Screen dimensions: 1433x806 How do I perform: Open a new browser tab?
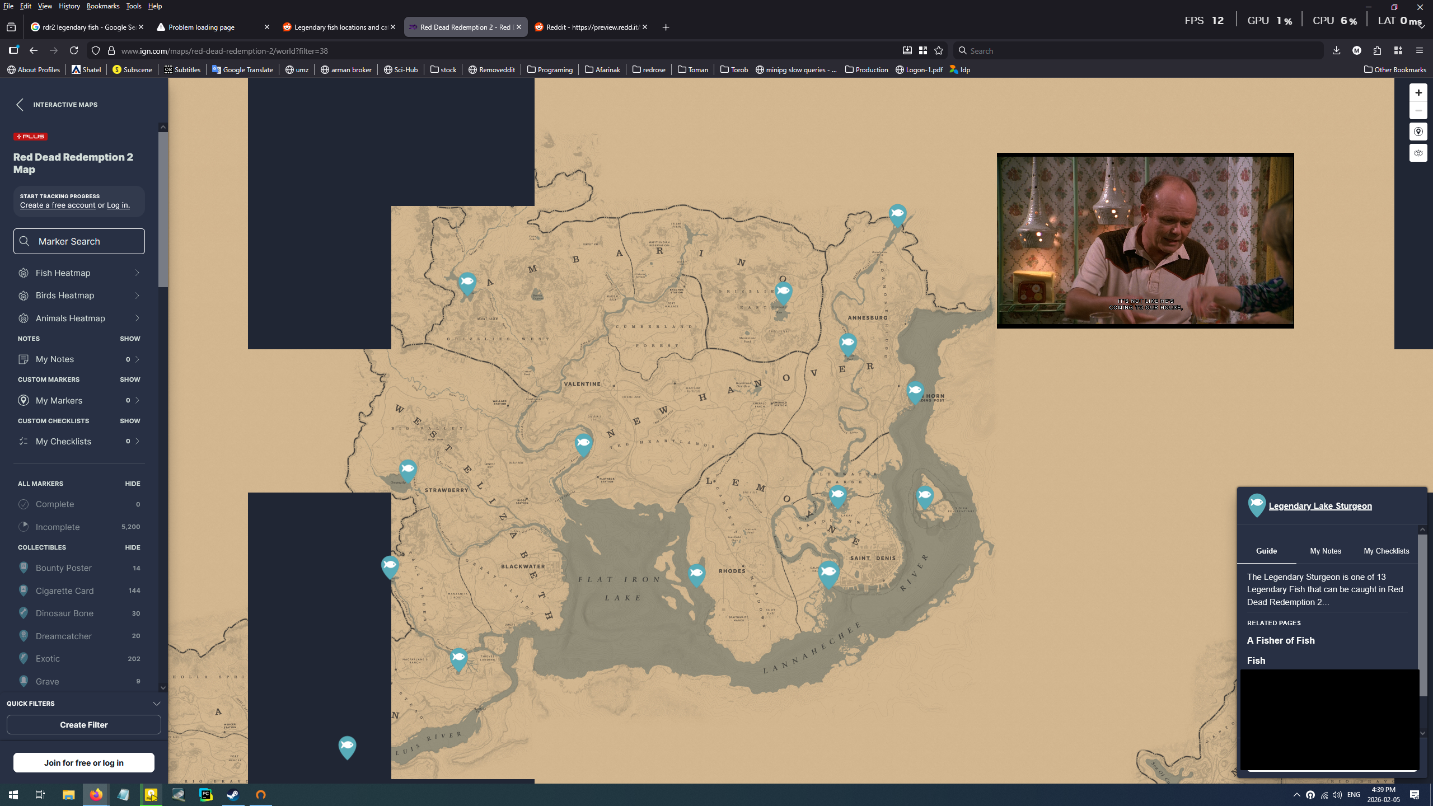pos(666,27)
